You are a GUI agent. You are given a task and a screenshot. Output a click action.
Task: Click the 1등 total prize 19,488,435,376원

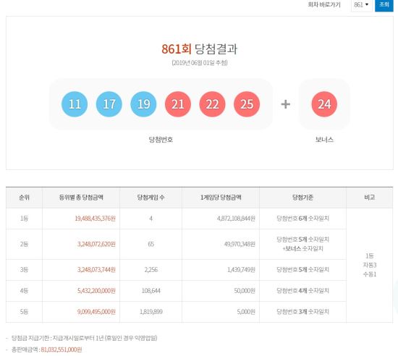point(96,219)
